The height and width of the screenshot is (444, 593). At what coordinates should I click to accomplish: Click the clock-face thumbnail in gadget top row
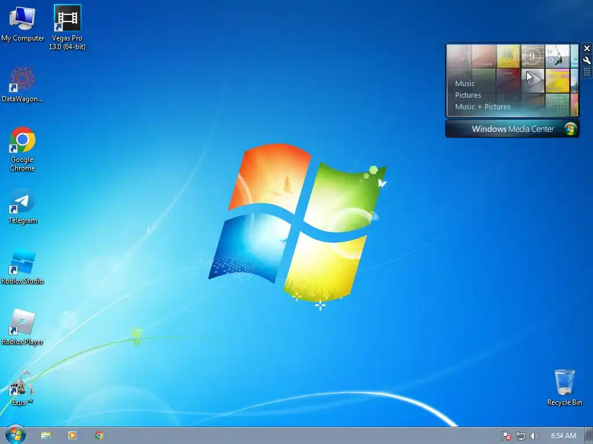[533, 56]
